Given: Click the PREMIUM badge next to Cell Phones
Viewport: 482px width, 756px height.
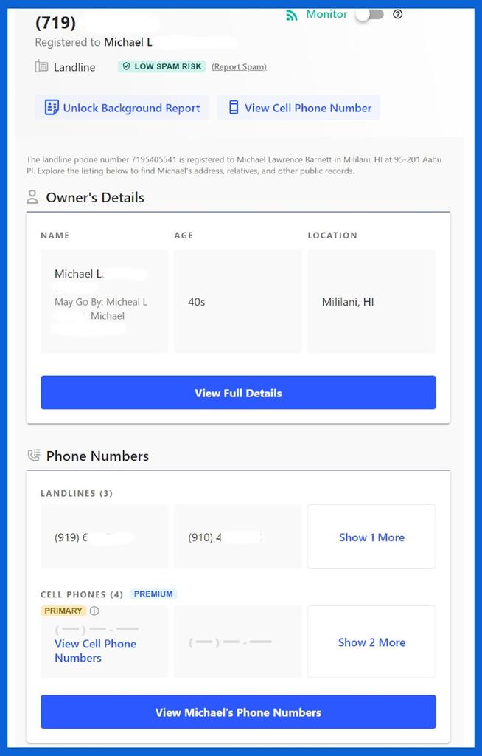Looking at the screenshot, I should click(153, 594).
